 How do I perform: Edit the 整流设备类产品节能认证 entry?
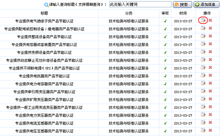203,36
